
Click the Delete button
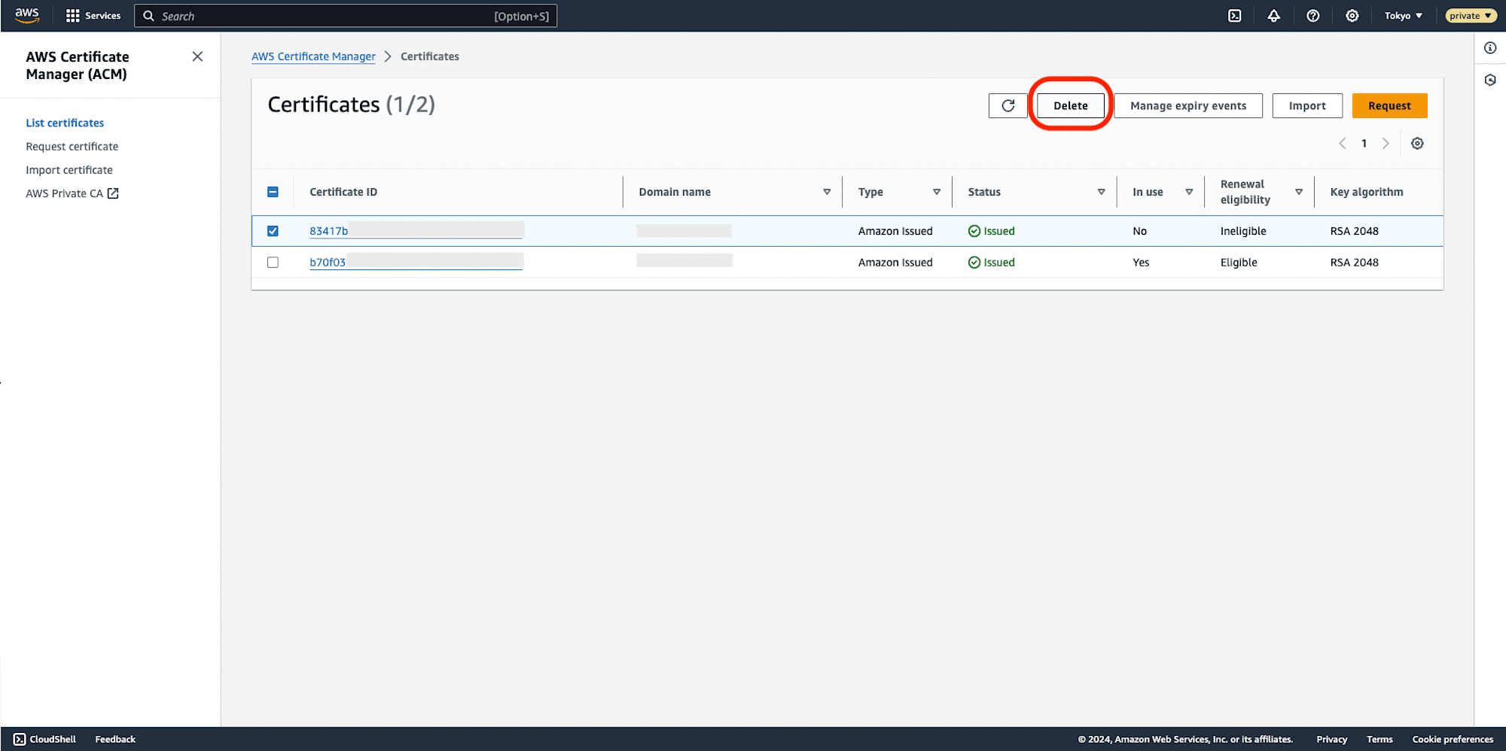[x=1070, y=105]
